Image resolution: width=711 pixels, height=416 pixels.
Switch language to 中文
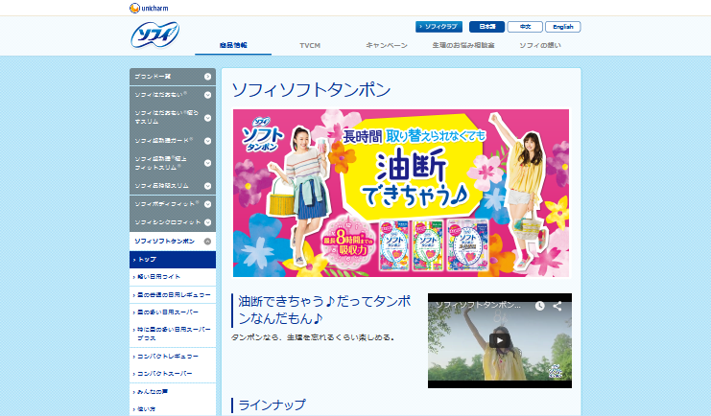point(525,27)
